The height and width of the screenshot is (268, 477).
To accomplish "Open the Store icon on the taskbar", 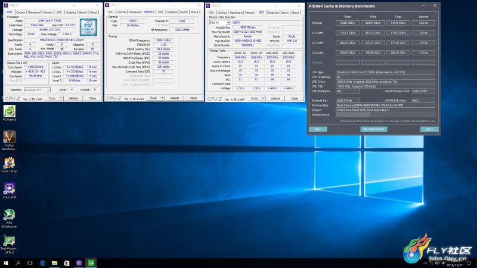I will coord(67,263).
